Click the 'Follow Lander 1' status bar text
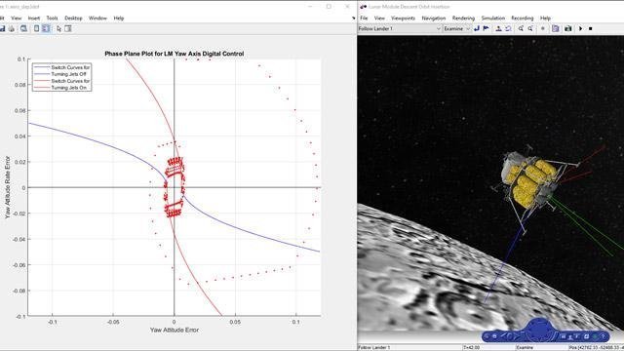624x351 pixels. (374, 347)
